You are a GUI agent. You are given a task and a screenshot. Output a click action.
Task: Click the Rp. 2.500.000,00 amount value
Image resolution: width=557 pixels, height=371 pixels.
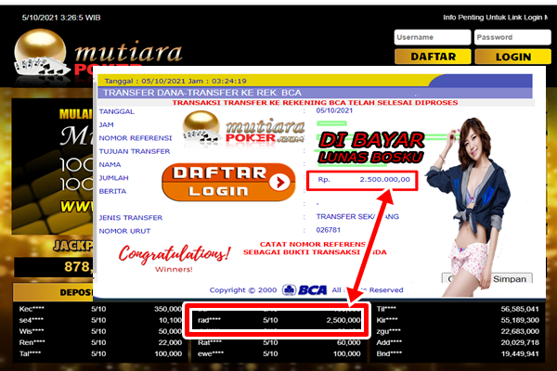(362, 180)
